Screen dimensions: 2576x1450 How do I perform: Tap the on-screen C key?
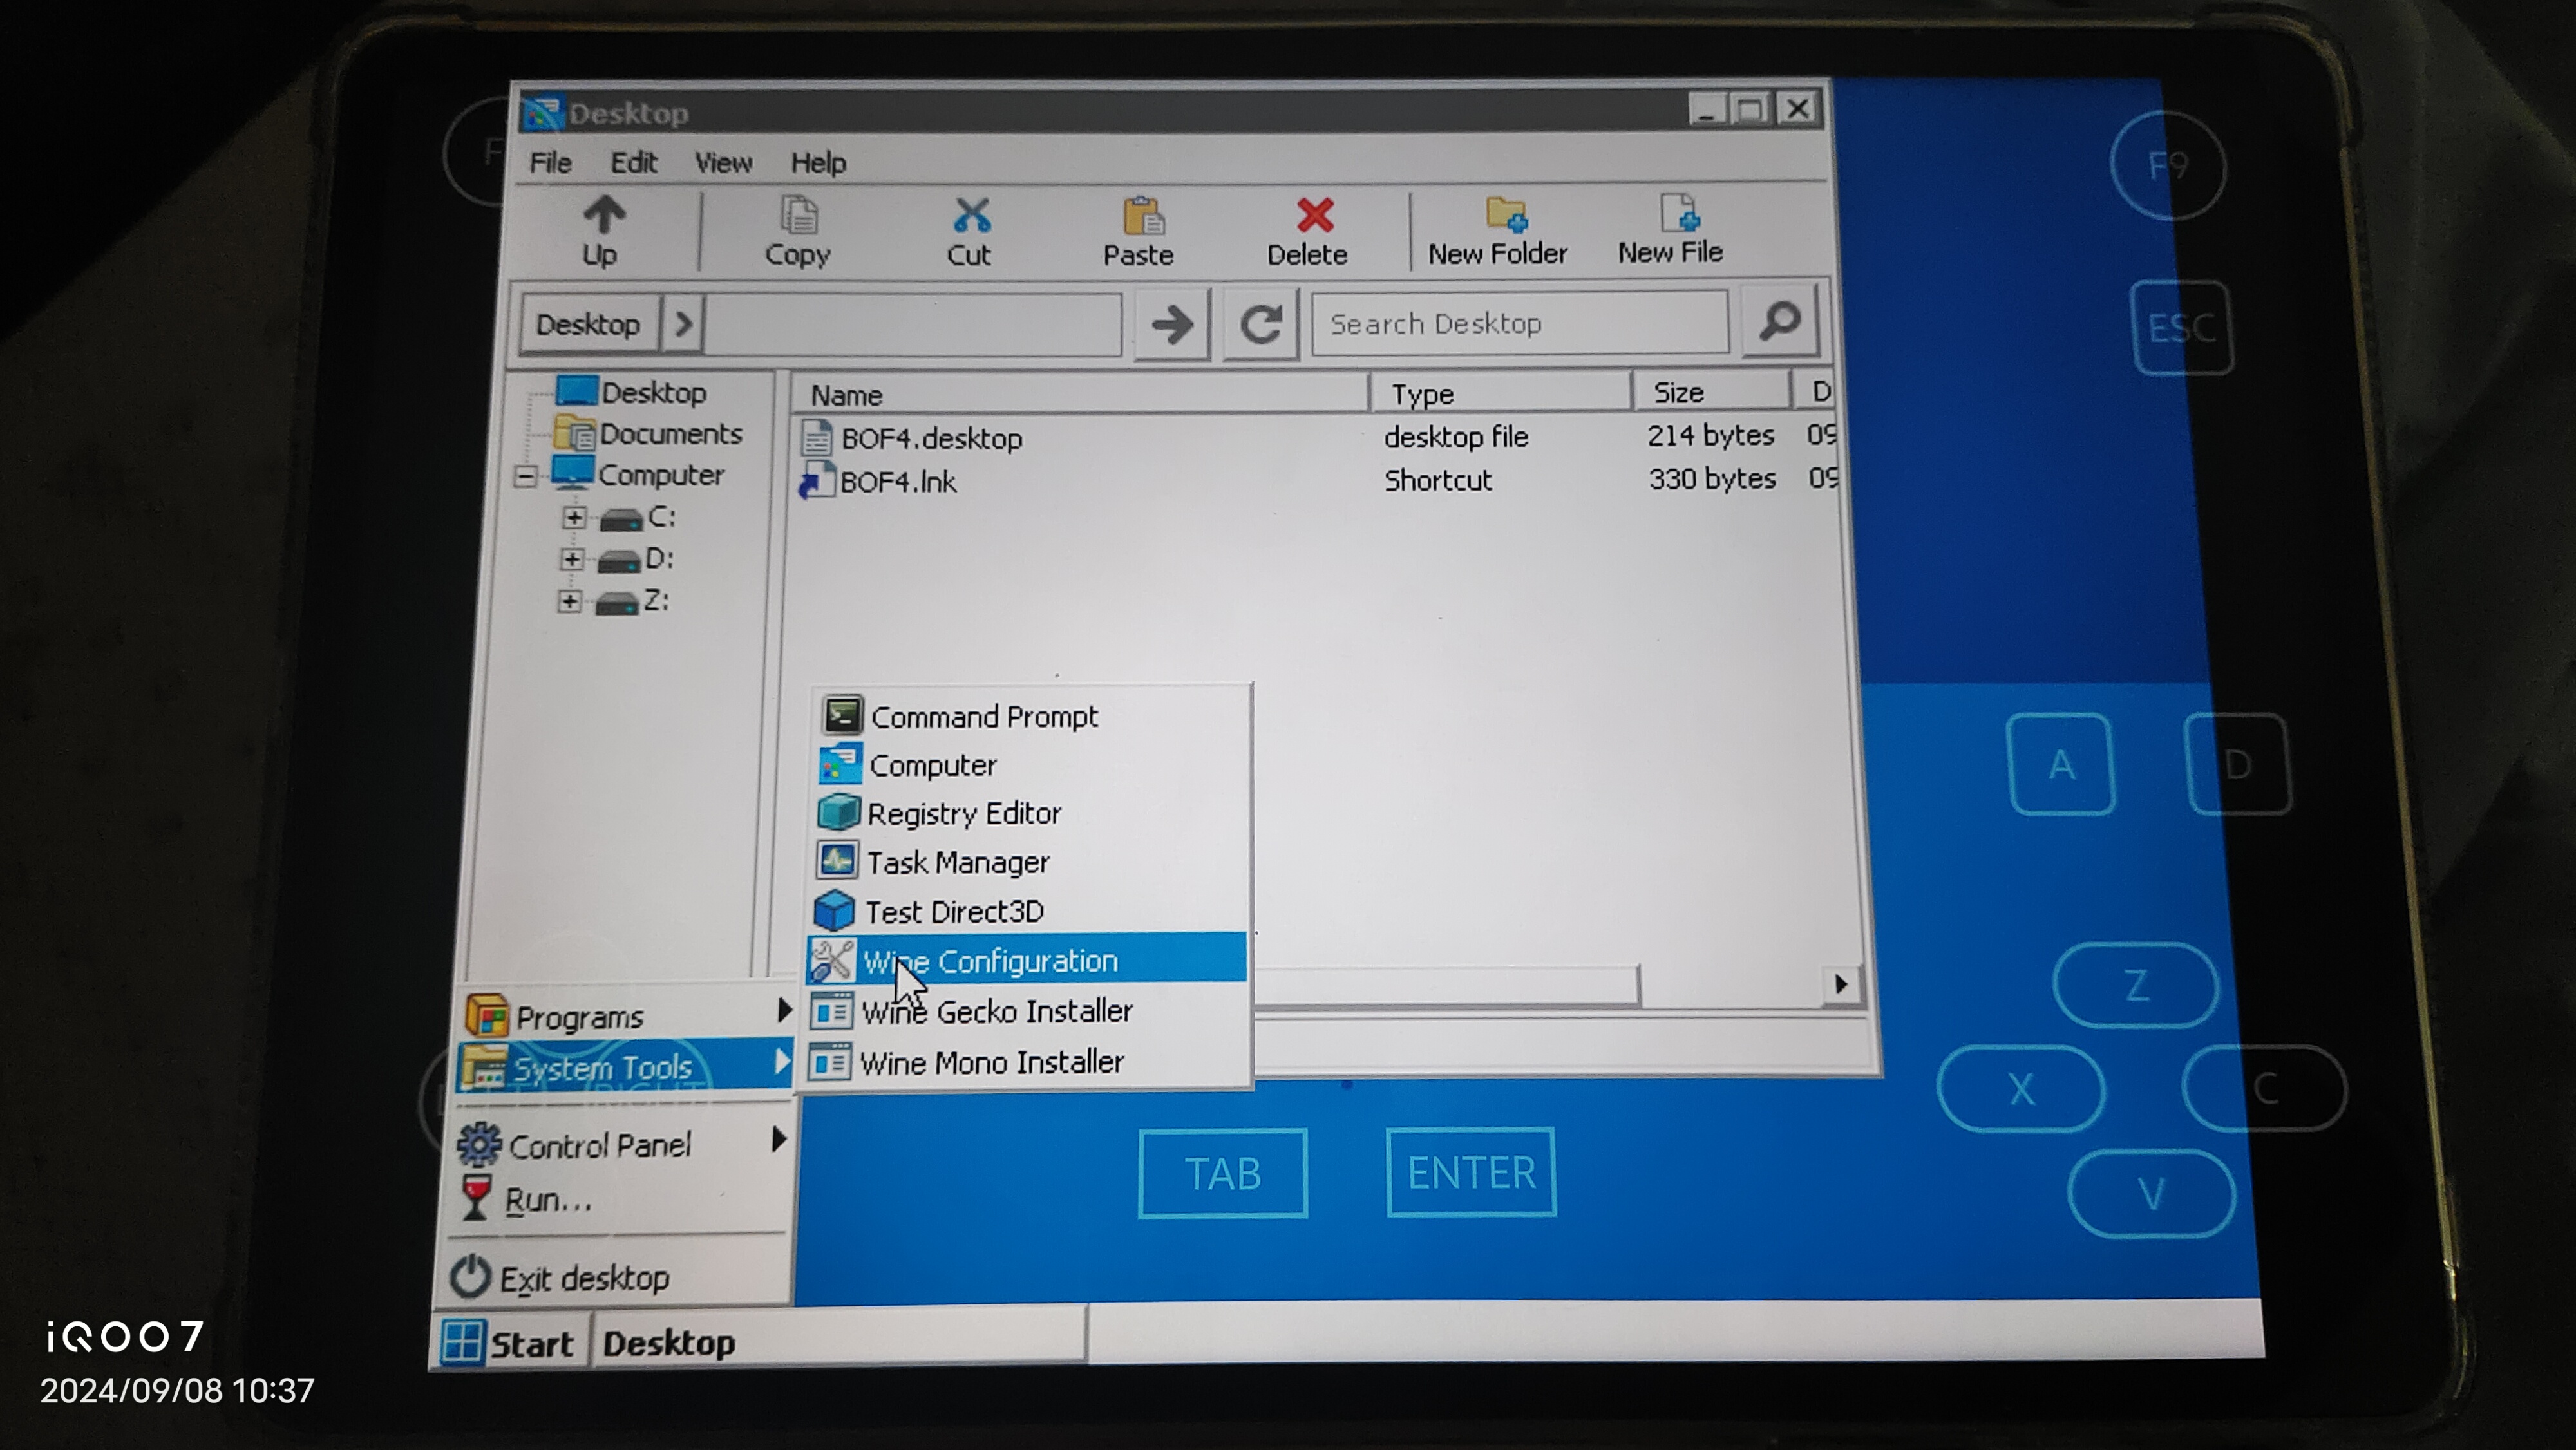tap(2265, 1088)
